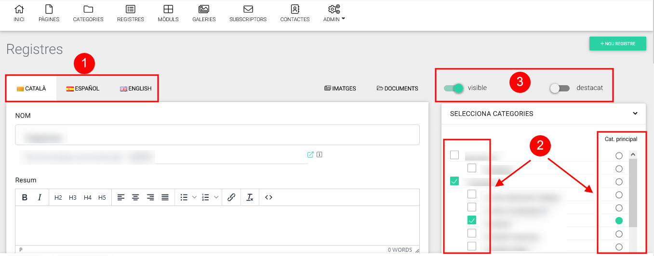Image resolution: width=654 pixels, height=256 pixels.
Task: Click the Mòduls grid icon
Action: [x=168, y=9]
